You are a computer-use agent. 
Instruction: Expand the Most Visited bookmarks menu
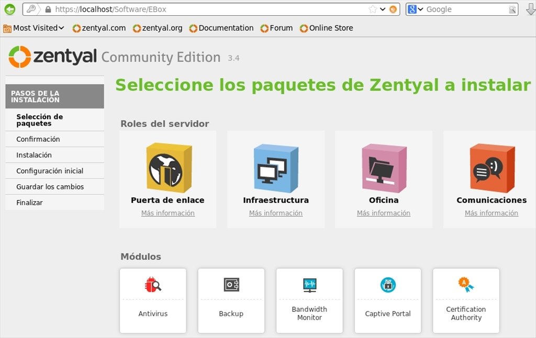(33, 28)
